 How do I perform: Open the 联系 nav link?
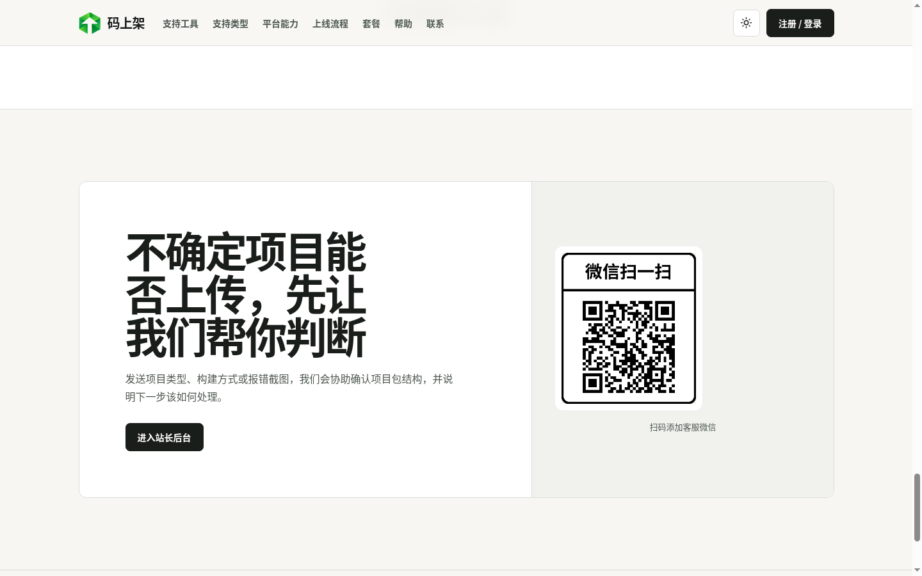point(435,24)
